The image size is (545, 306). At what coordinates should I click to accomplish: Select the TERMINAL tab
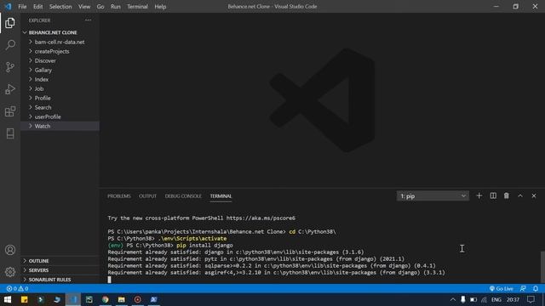pos(221,196)
